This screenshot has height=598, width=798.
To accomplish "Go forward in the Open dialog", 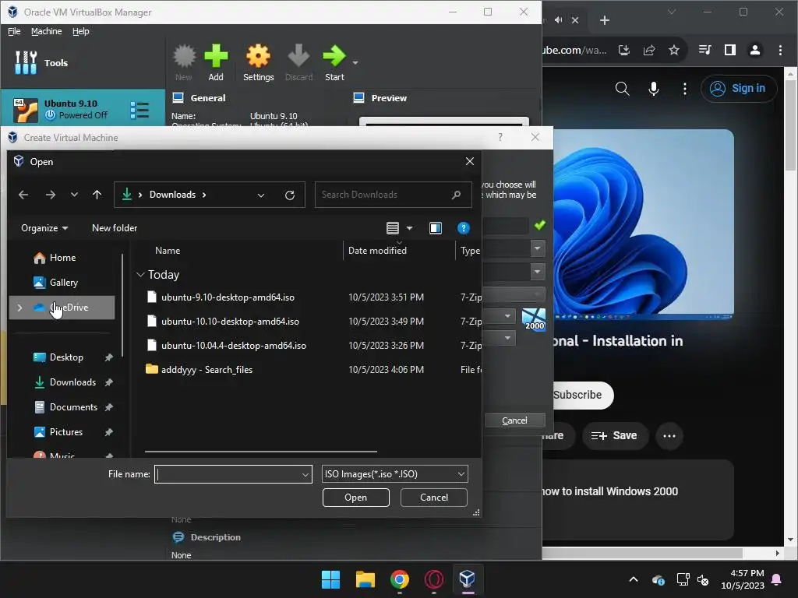I will [50, 195].
